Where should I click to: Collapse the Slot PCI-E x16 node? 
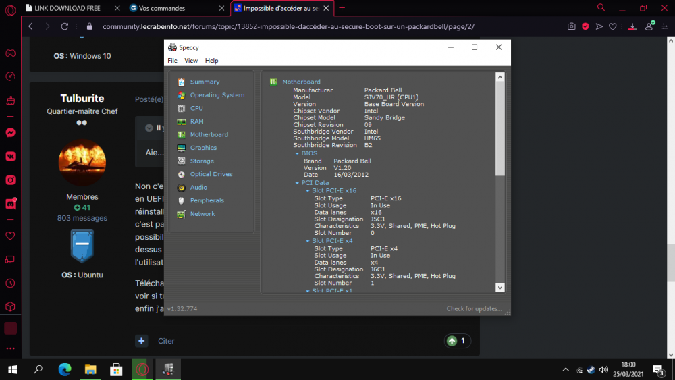[x=307, y=190]
